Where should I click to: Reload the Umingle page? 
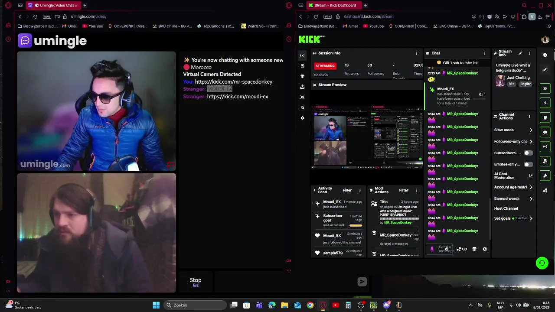tap(35, 16)
